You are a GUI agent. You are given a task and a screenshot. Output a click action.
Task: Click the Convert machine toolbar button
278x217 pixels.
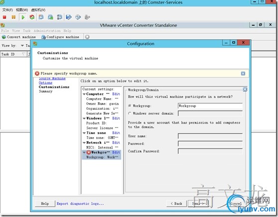19,37
